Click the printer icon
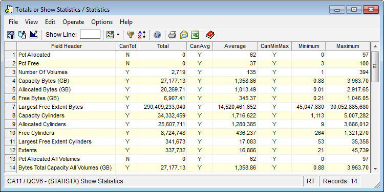 pos(173,35)
